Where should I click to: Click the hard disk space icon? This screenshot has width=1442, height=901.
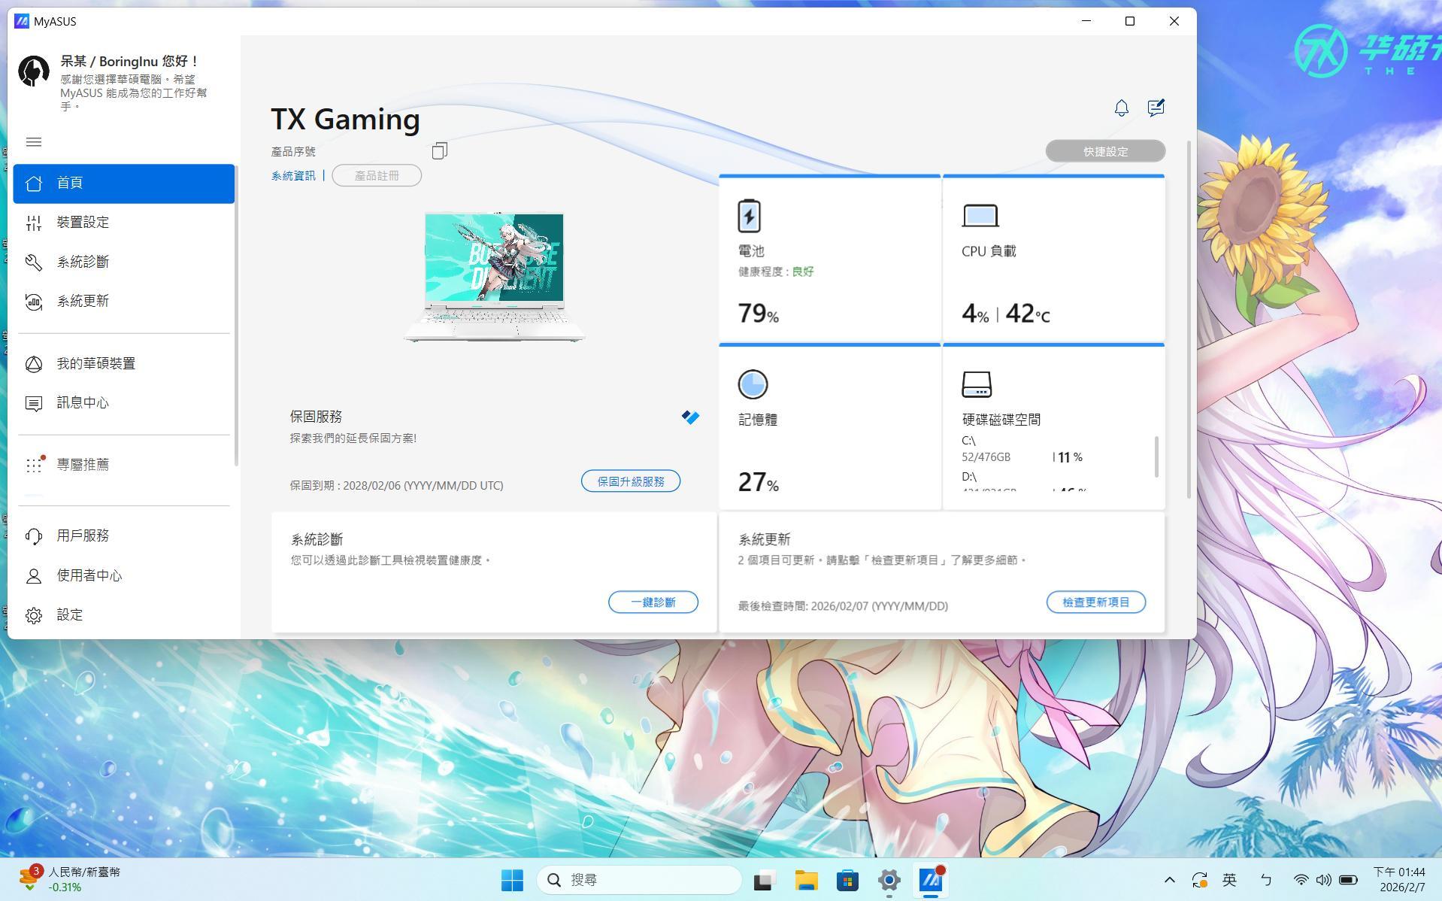pyautogui.click(x=977, y=384)
